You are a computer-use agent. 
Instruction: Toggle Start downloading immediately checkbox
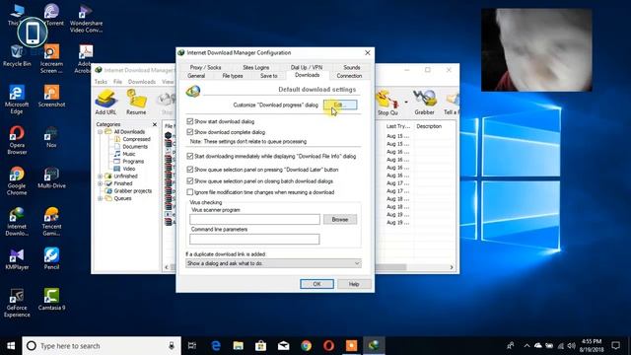(190, 156)
